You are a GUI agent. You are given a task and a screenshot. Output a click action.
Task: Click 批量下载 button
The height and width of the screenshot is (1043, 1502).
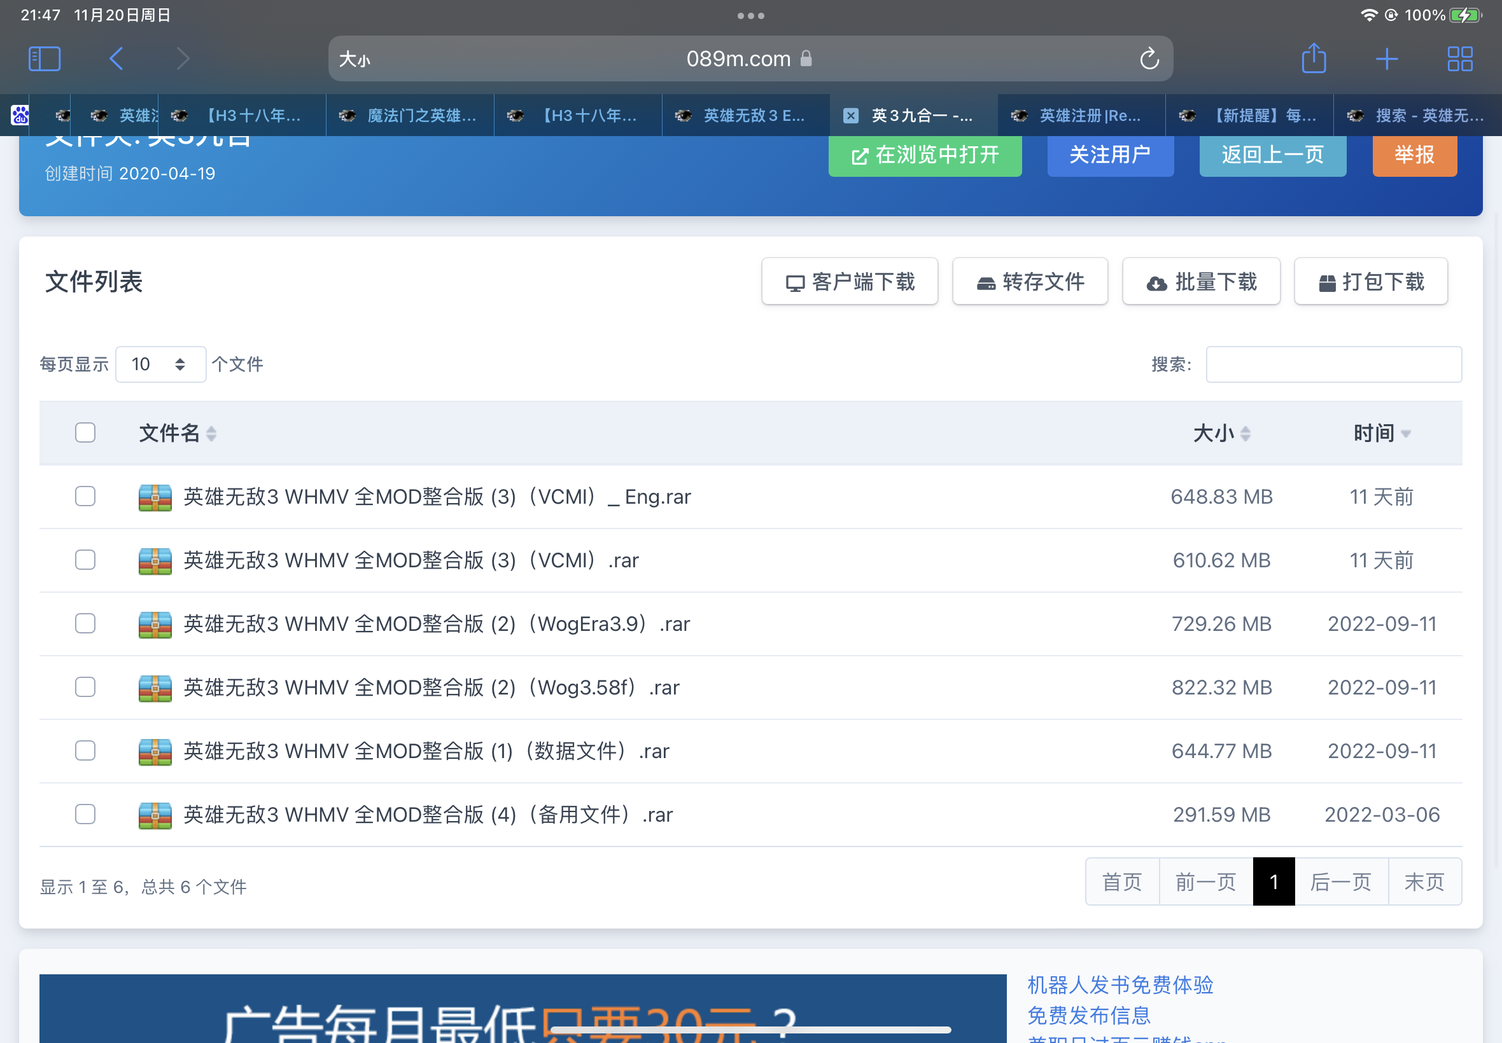coord(1201,282)
